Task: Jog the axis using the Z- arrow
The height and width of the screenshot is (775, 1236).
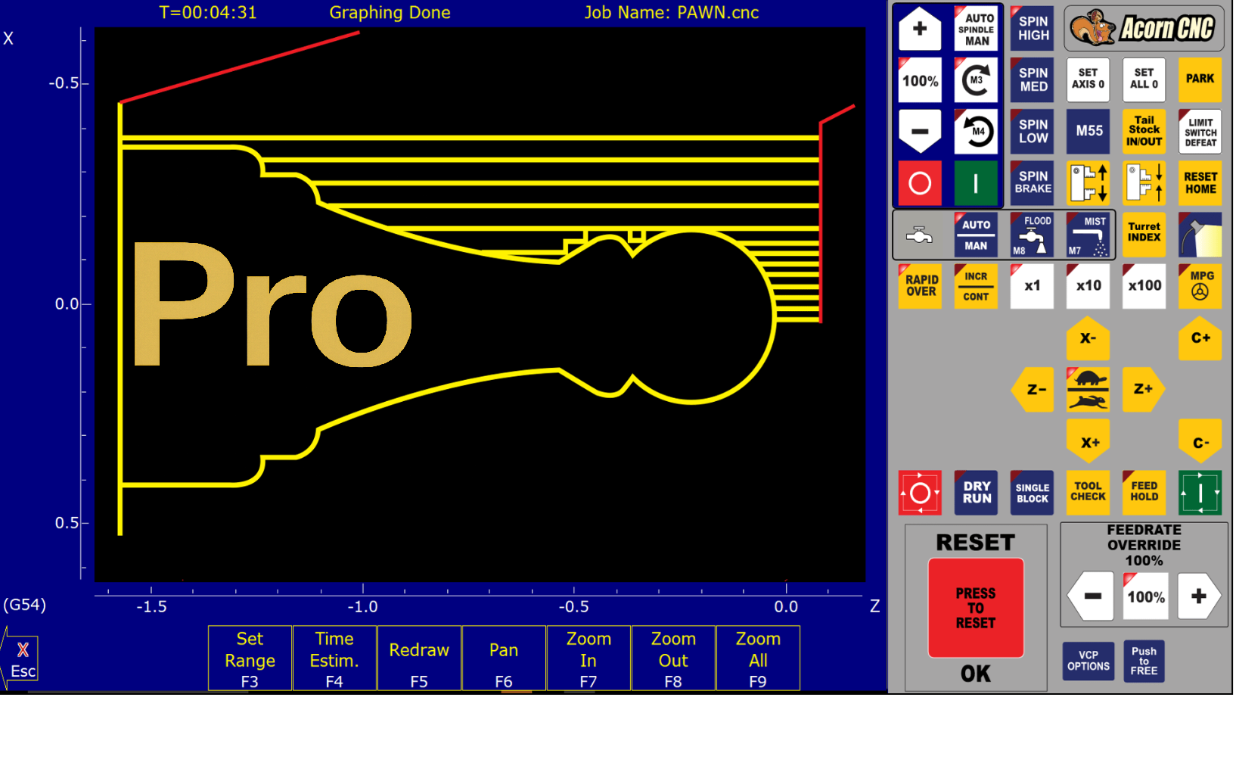Action: [x=1034, y=390]
